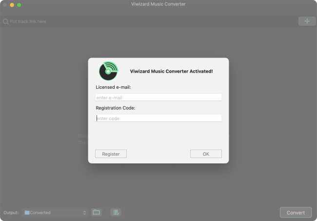Click the Convert button

click(x=296, y=213)
